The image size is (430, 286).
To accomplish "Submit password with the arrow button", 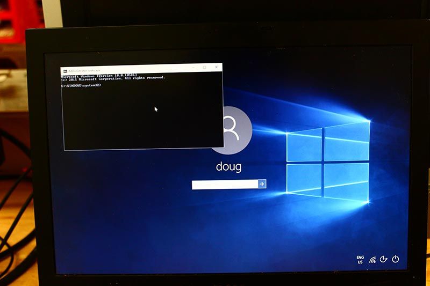I will [262, 184].
